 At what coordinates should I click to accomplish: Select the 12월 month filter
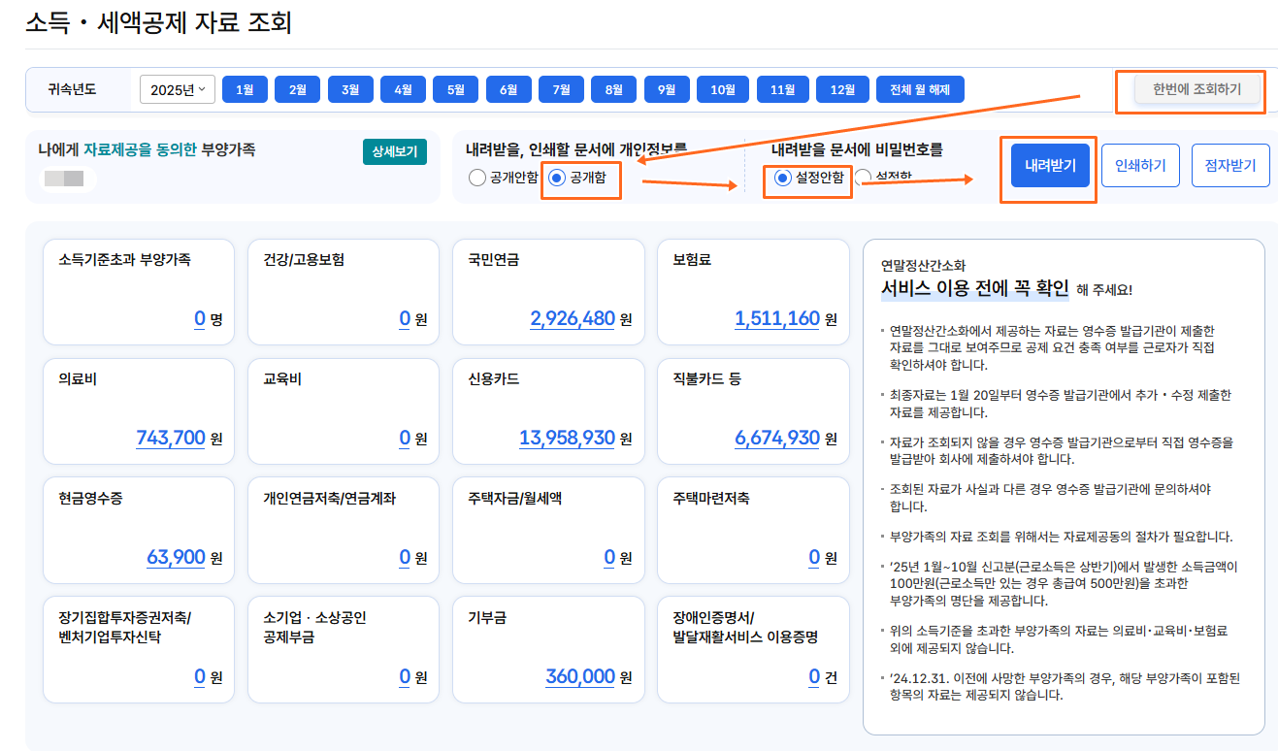[x=841, y=89]
